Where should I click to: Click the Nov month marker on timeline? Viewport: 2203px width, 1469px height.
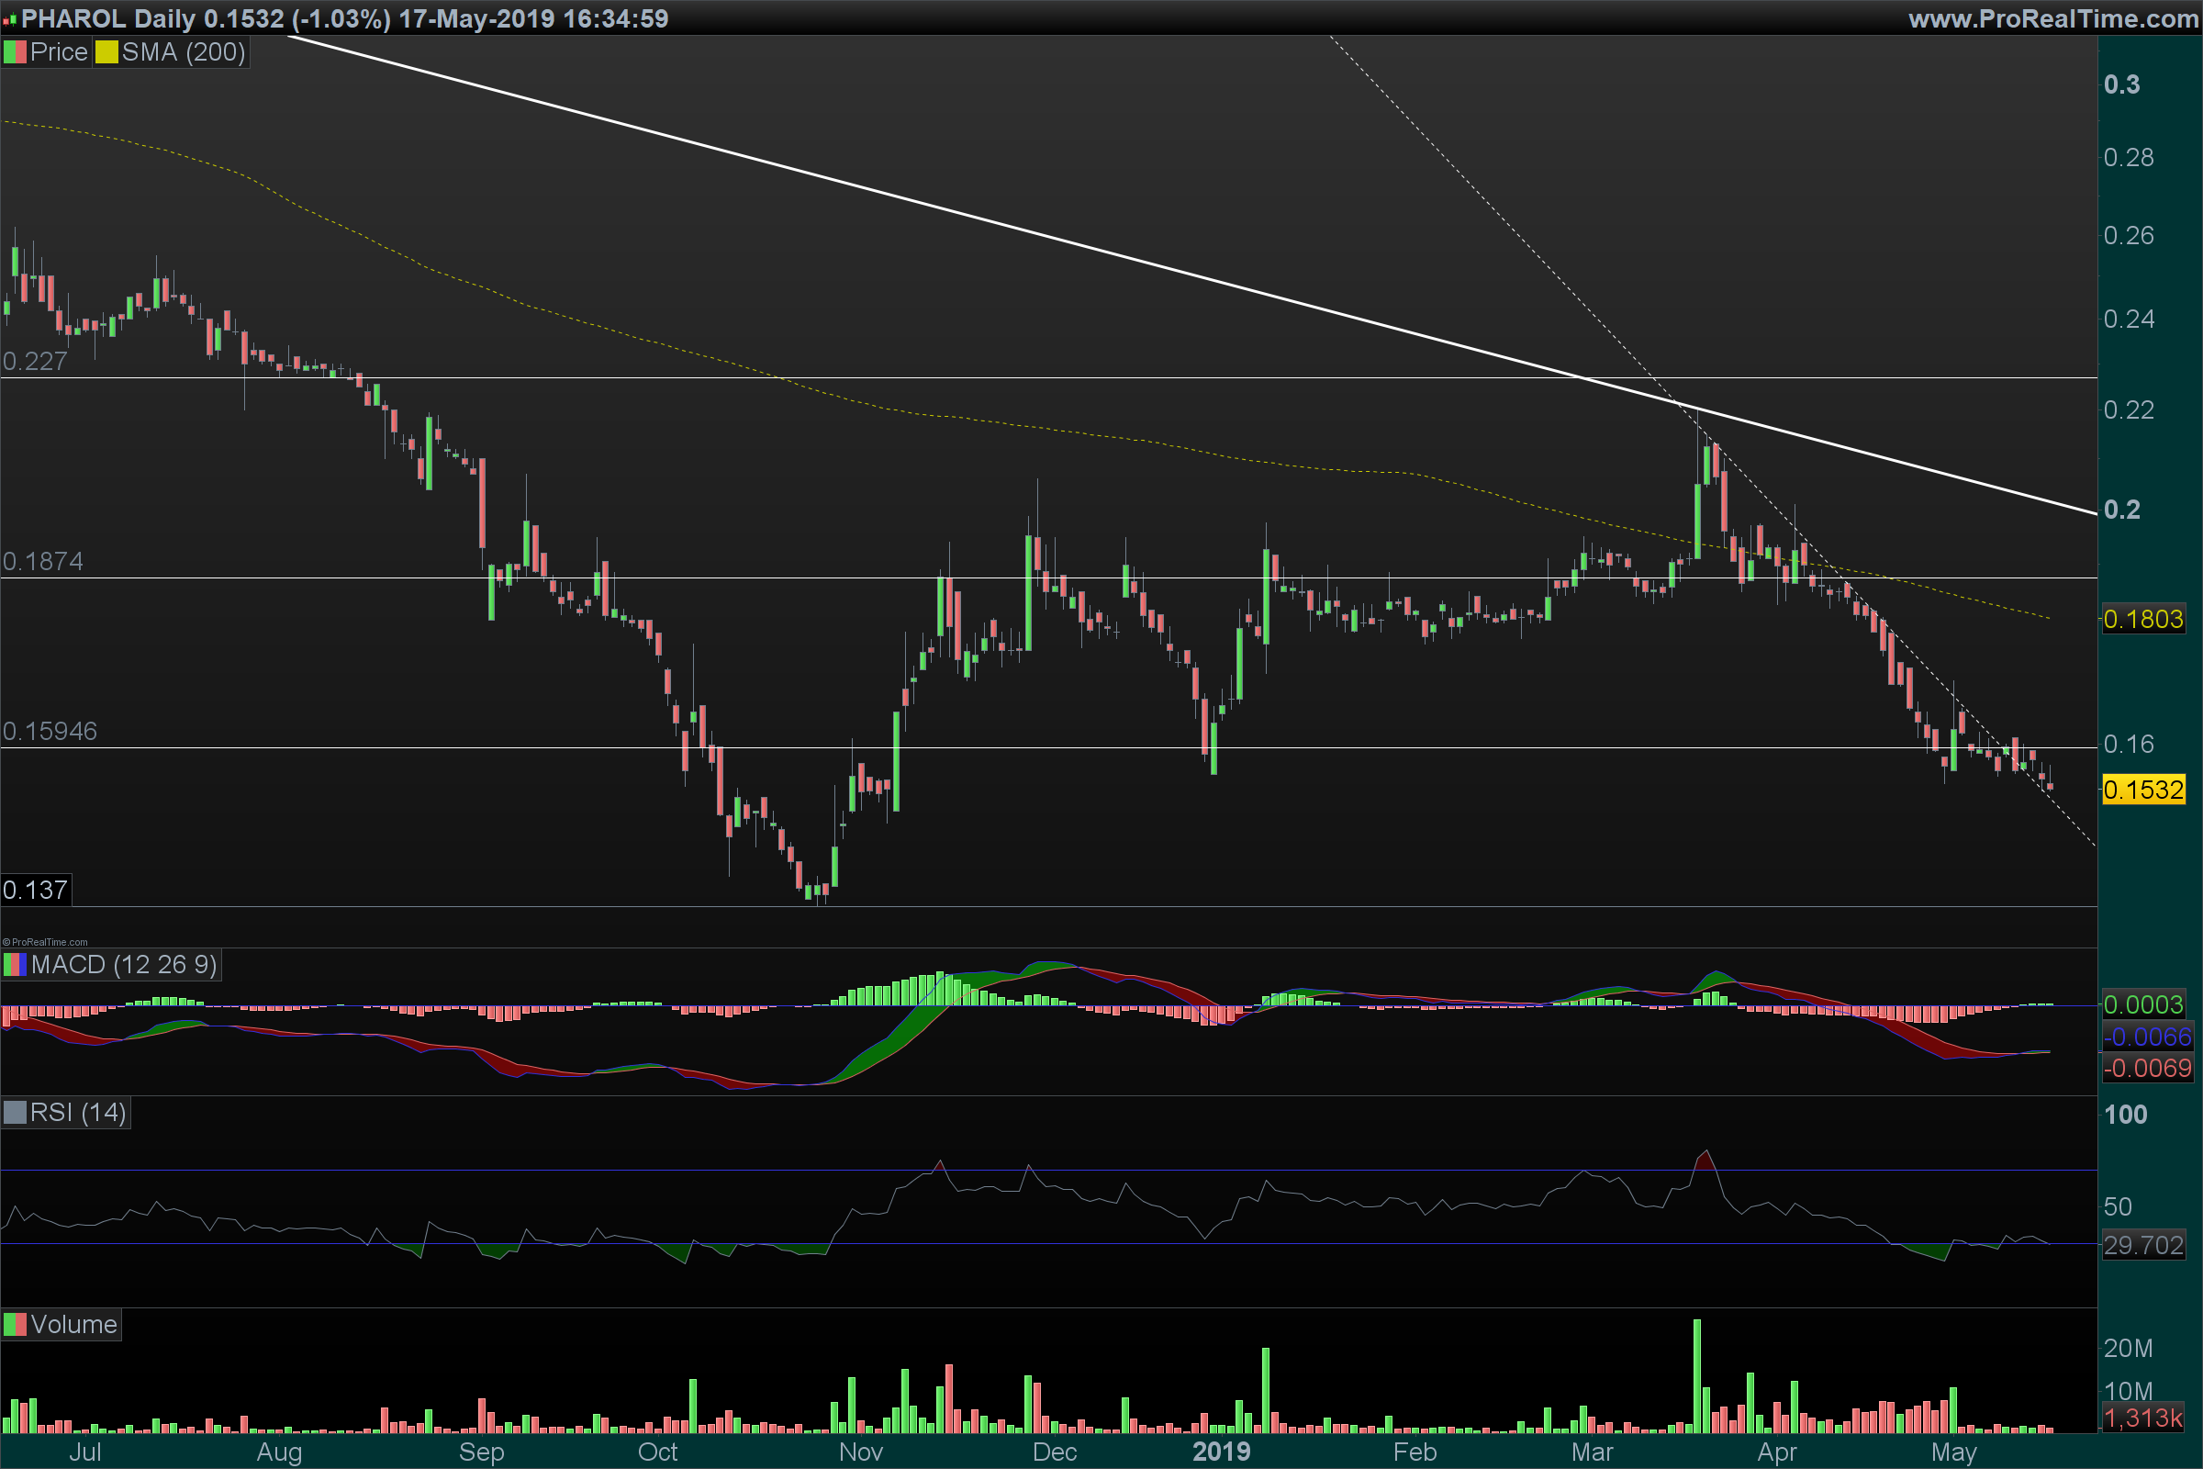pyautogui.click(x=860, y=1452)
